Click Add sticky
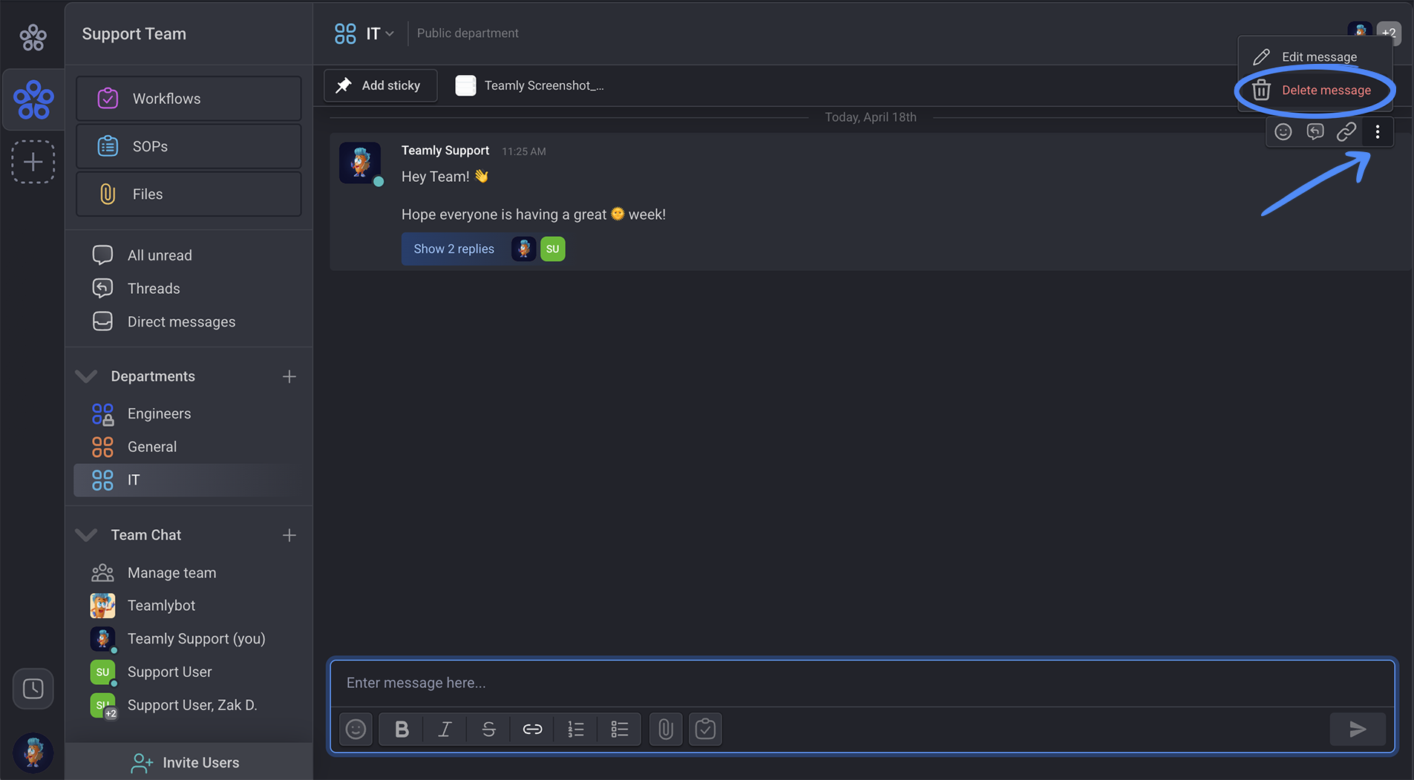 click(x=380, y=85)
